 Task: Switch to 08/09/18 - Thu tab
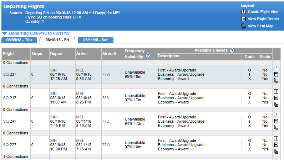pos(19,40)
